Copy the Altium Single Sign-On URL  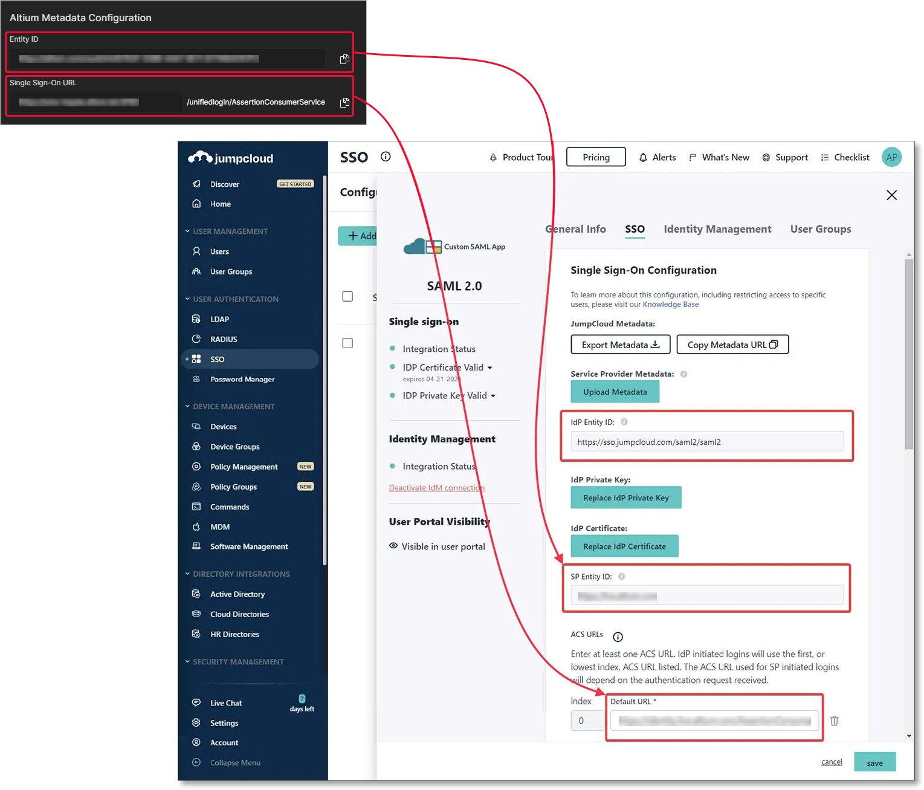coord(344,103)
